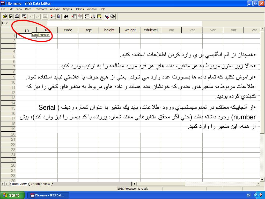The image size is (265, 199).
Task: Click the cell editor input bar
Action: coord(124,24)
